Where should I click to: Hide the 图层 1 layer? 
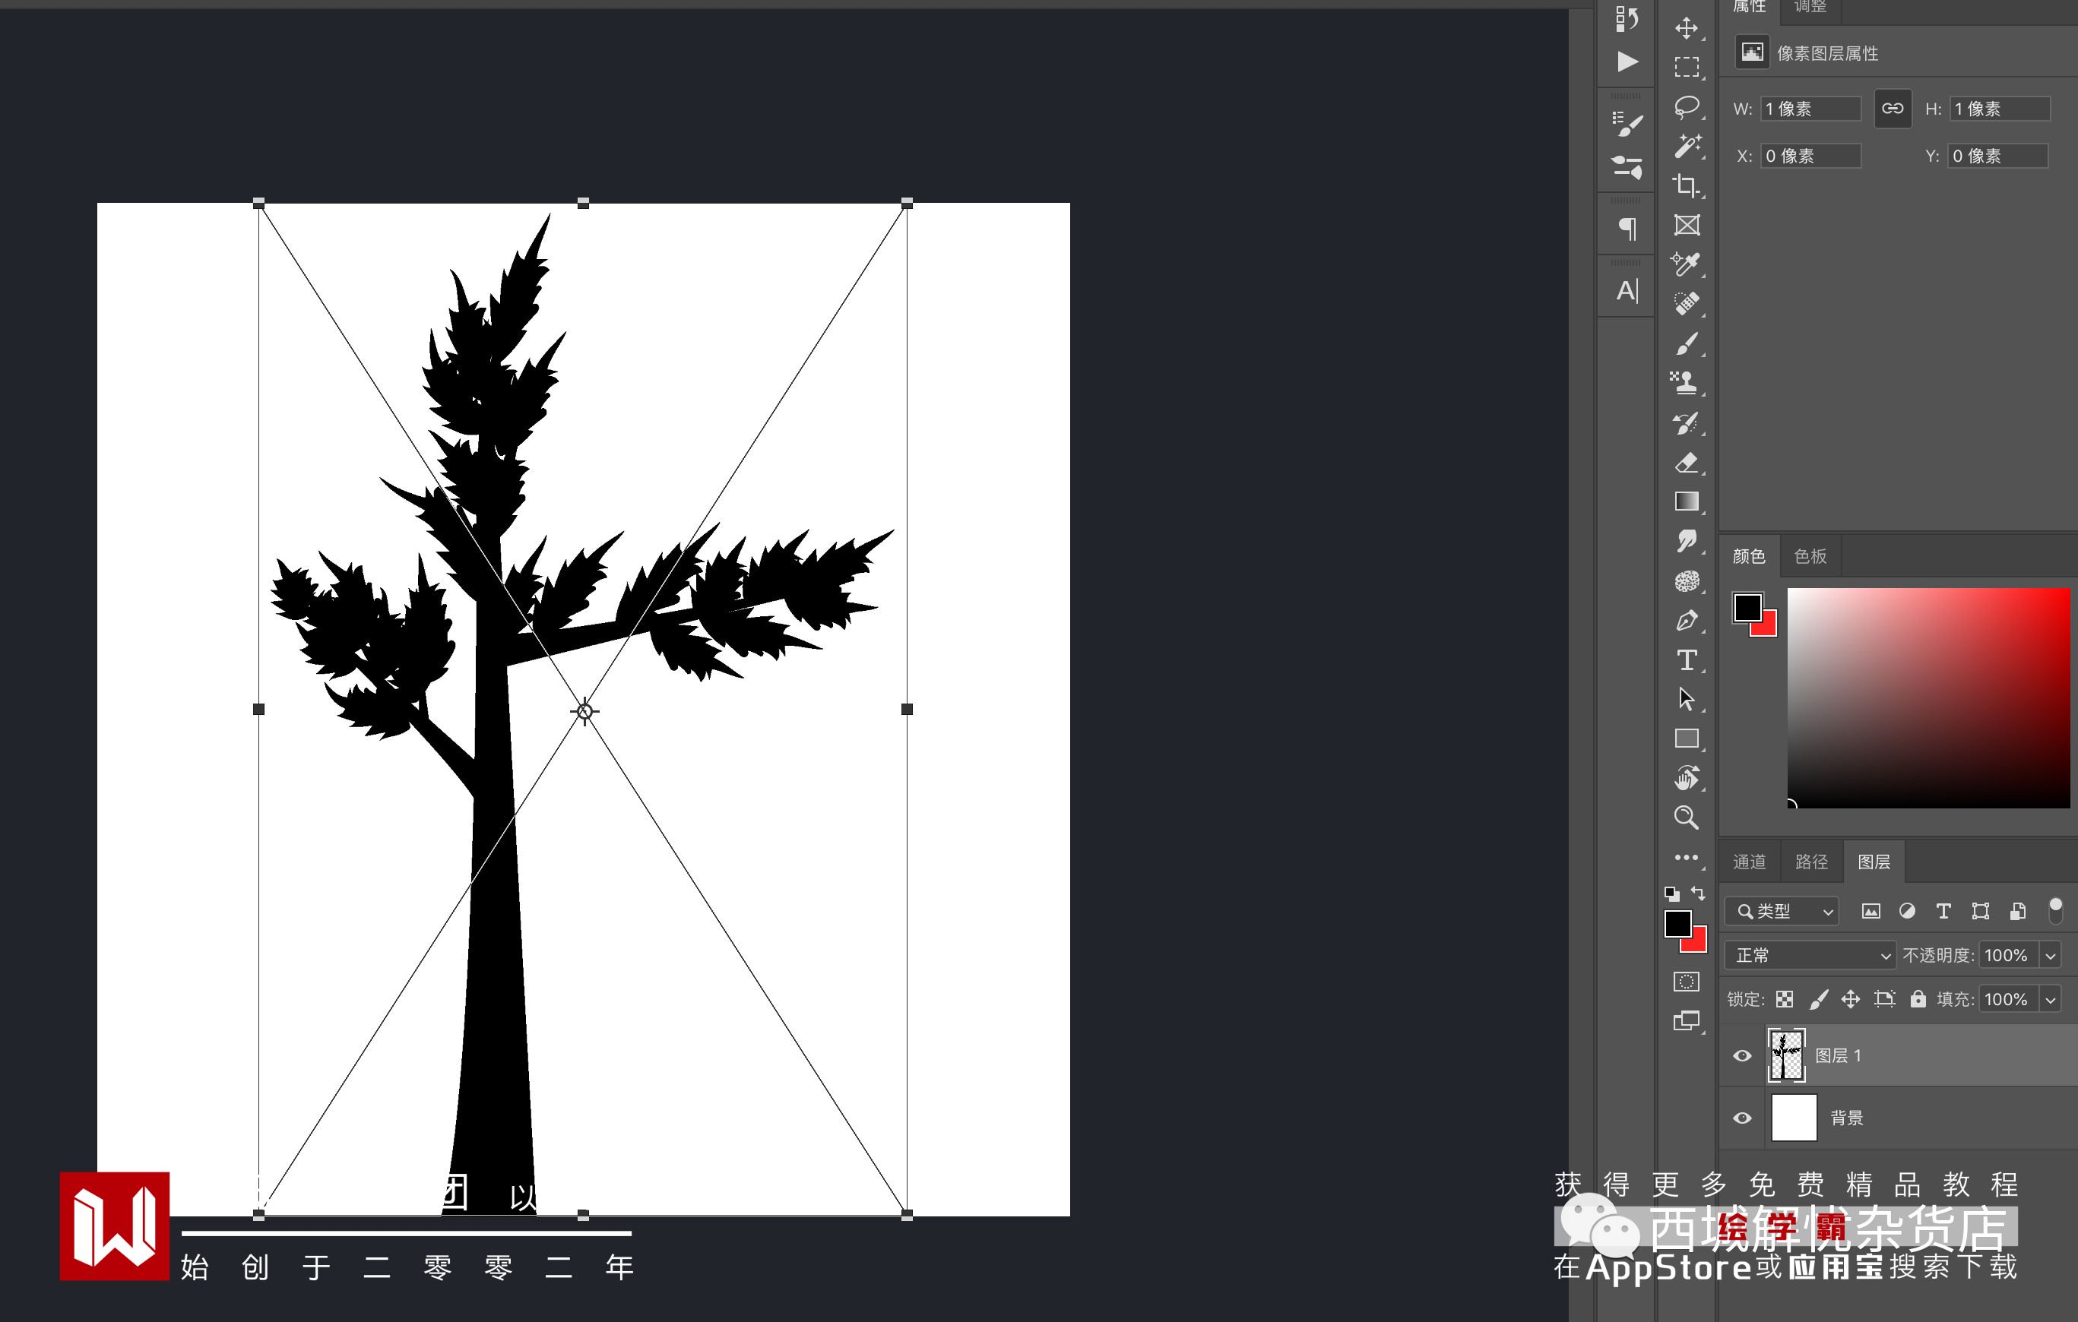click(1742, 1055)
